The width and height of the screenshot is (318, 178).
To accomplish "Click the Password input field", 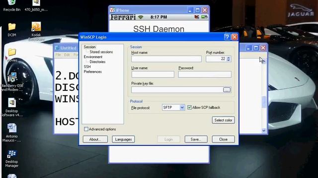I will click(205, 74).
